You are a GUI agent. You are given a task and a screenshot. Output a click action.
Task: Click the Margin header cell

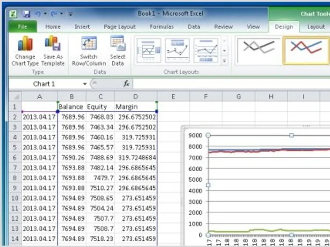(x=136, y=107)
